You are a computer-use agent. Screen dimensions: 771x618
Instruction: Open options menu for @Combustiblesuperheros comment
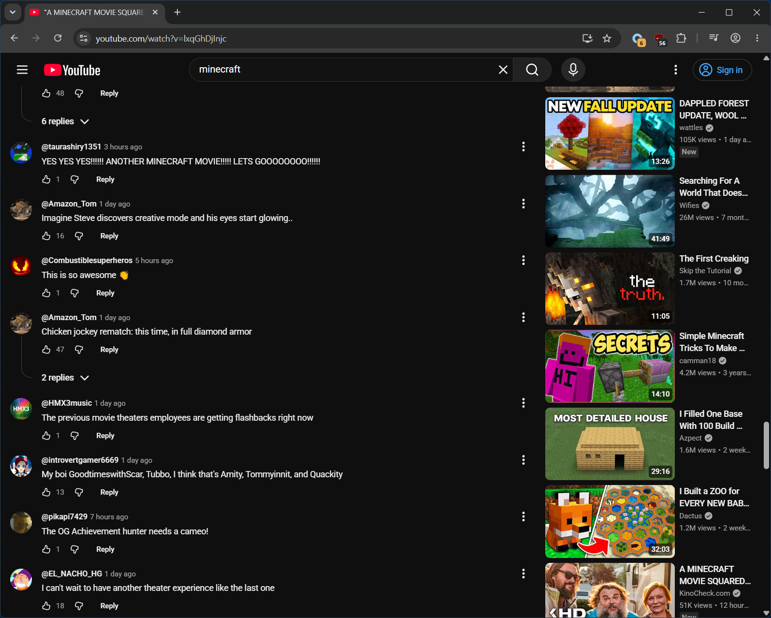click(x=523, y=260)
